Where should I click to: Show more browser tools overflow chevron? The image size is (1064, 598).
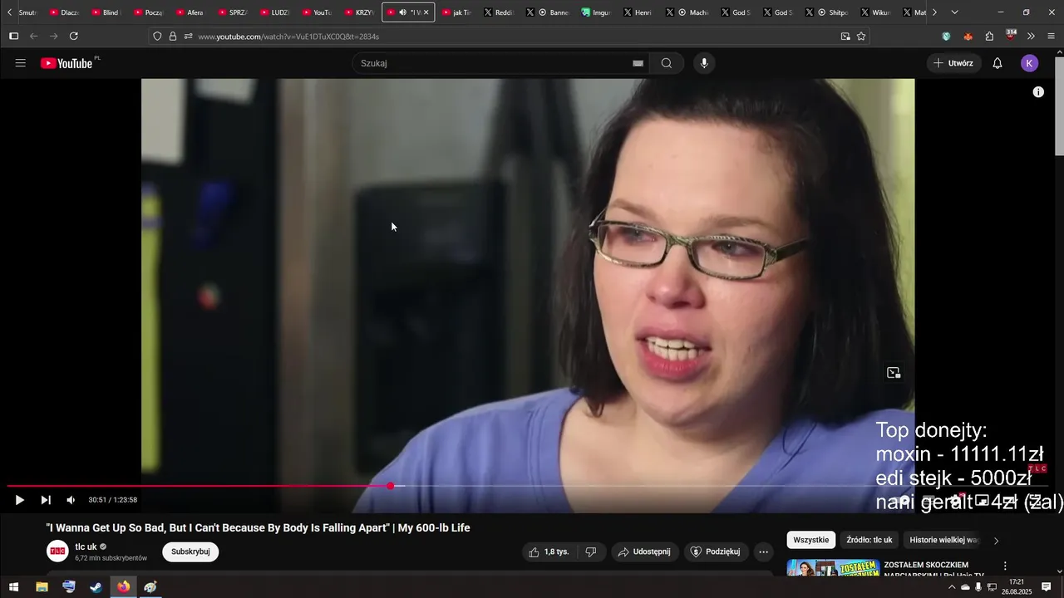point(1031,37)
